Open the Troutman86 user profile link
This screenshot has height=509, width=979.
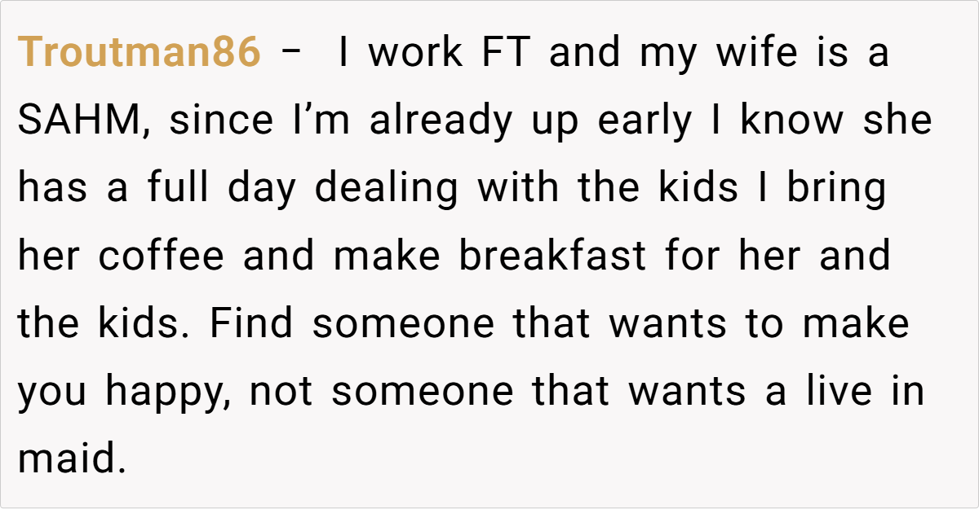coord(139,55)
